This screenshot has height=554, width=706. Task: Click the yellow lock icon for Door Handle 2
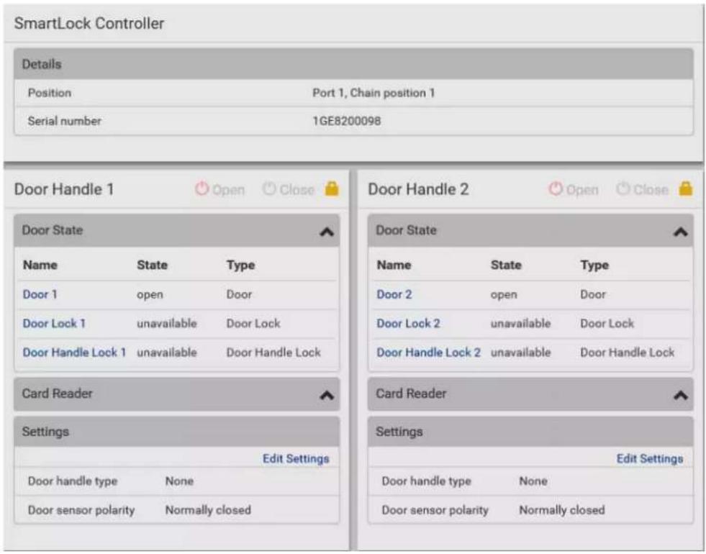coord(686,189)
